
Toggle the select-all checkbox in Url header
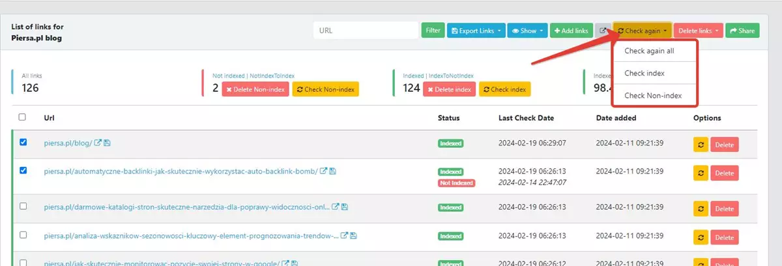23,117
